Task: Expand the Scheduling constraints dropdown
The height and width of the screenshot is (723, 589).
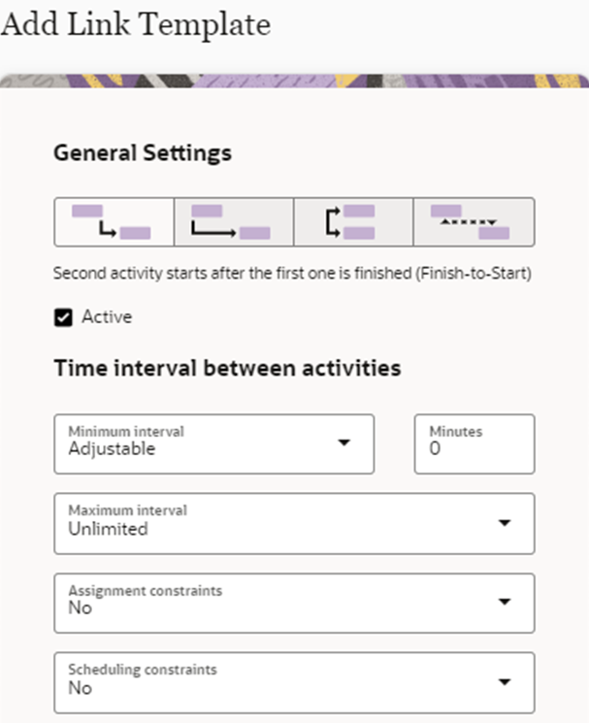Action: tap(294, 683)
